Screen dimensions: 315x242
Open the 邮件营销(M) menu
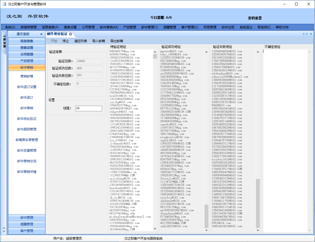109,27
